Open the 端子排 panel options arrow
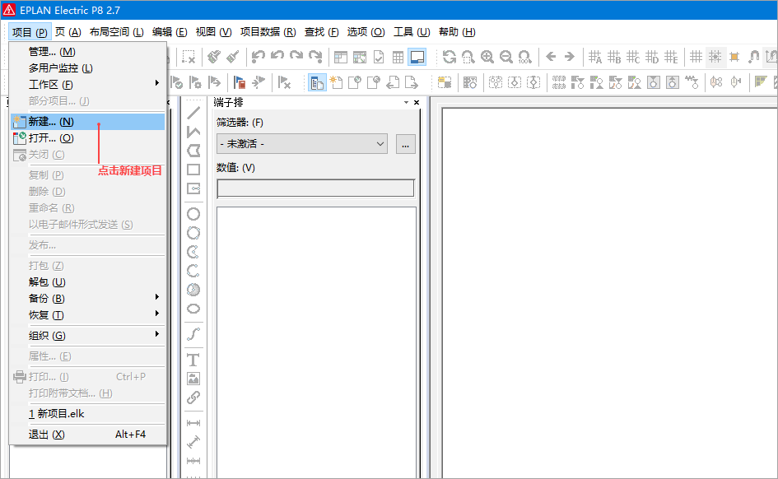This screenshot has height=479, width=778. [x=406, y=103]
